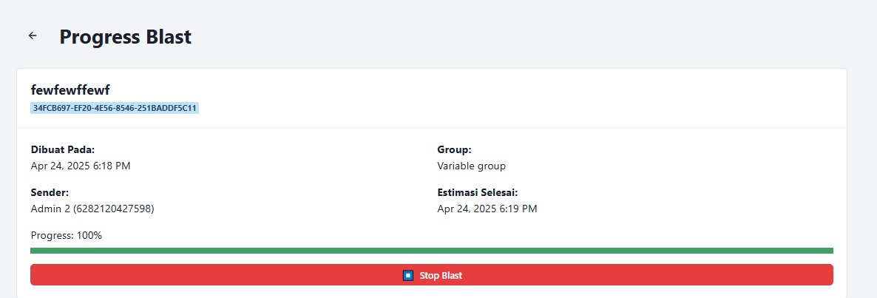
Task: Click the blast name fewfewffewf
Action: (67, 90)
